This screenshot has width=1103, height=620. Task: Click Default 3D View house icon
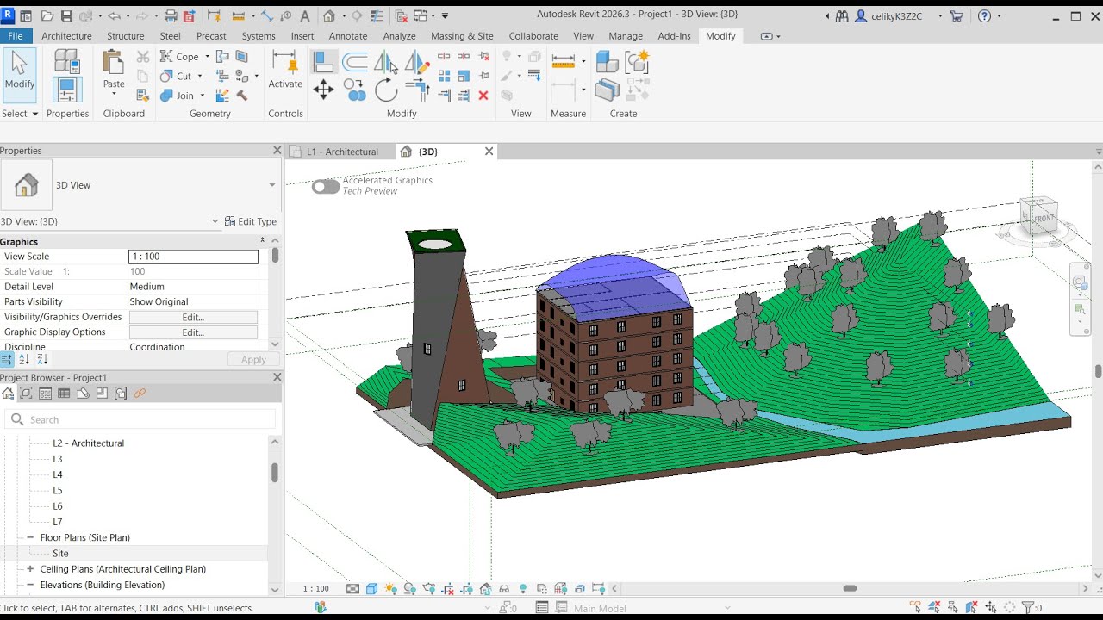pyautogui.click(x=329, y=15)
